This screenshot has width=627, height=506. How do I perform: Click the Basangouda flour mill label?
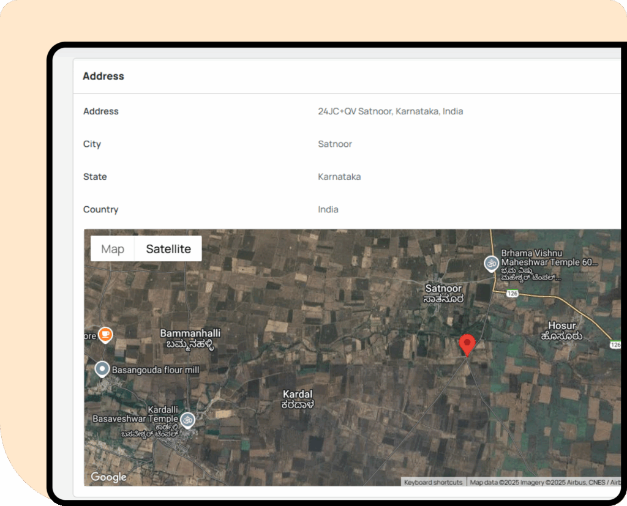click(x=156, y=370)
